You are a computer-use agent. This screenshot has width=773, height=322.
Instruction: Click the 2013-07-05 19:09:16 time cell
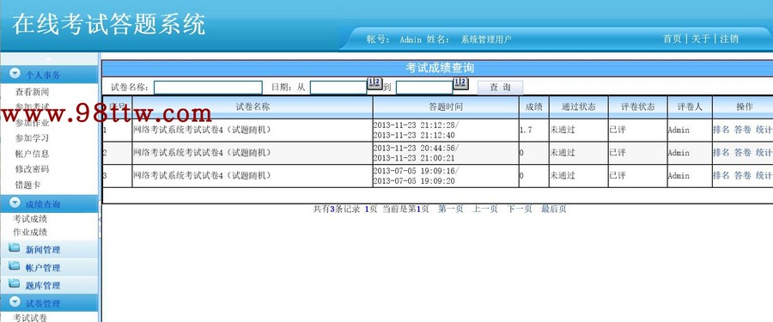coord(446,175)
